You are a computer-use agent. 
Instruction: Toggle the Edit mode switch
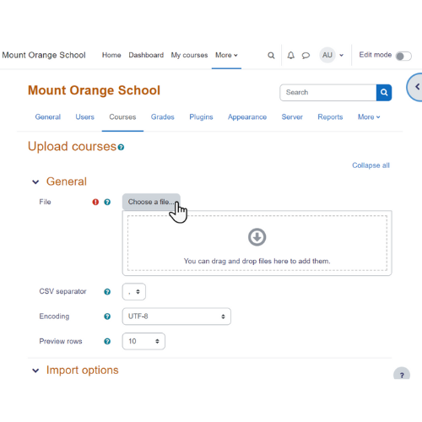click(x=403, y=56)
